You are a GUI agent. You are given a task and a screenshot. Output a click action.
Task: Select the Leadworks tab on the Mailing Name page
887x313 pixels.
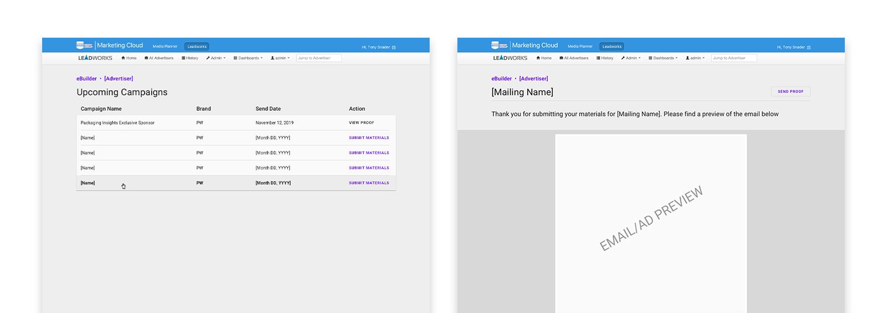612,47
